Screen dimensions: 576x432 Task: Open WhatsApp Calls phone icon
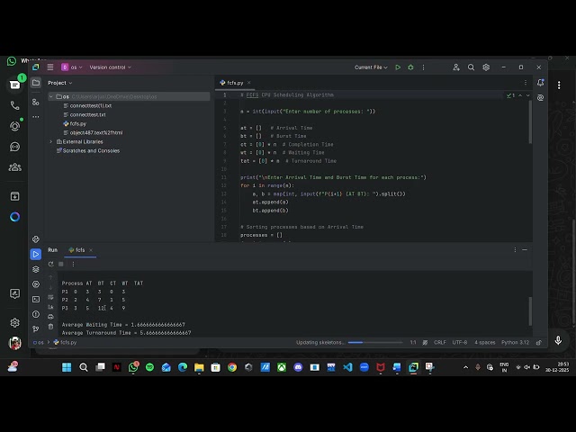[x=14, y=105]
